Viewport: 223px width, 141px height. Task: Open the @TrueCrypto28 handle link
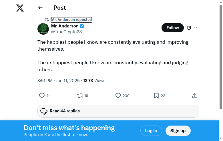click(x=66, y=32)
